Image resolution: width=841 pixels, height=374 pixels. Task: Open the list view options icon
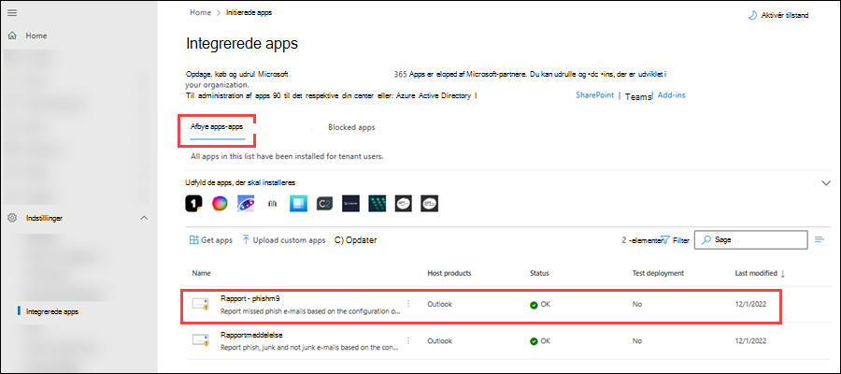tap(819, 239)
